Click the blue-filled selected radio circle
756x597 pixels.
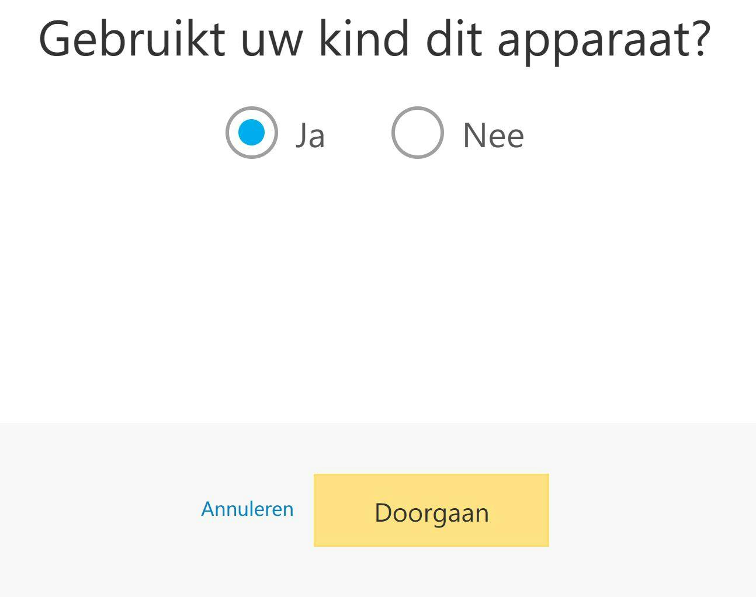pyautogui.click(x=251, y=133)
